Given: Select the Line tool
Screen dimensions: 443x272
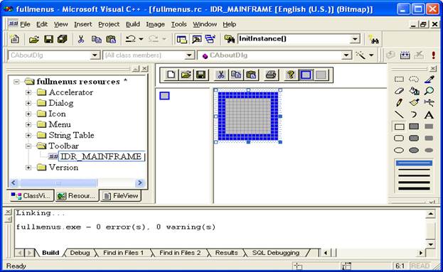Looking at the screenshot, I should 399,114.
